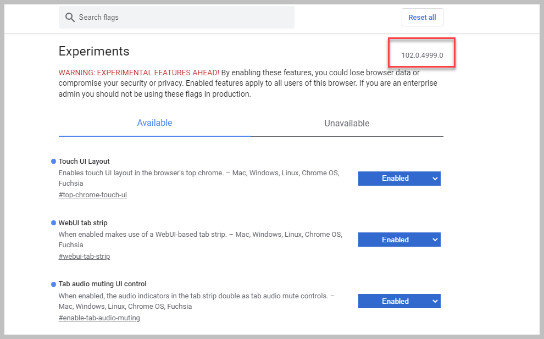Open the WebUI tab strip Enabled dropdown
Screen dimensions: 544x339
tap(399, 240)
